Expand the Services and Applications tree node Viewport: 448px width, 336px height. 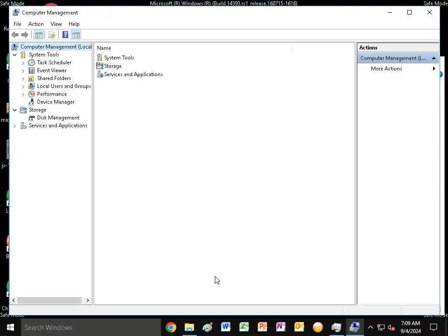[14, 126]
